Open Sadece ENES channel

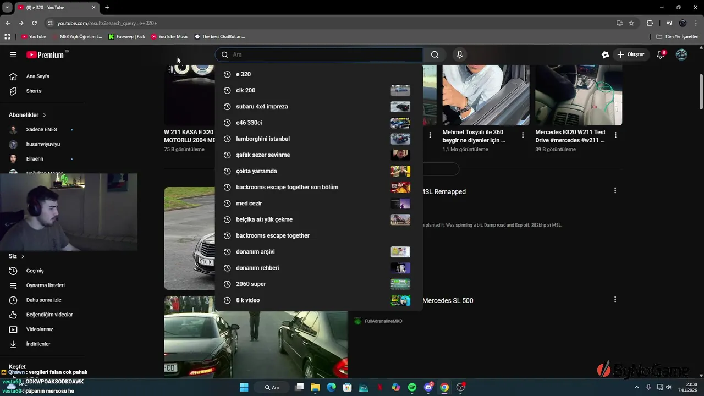point(42,129)
